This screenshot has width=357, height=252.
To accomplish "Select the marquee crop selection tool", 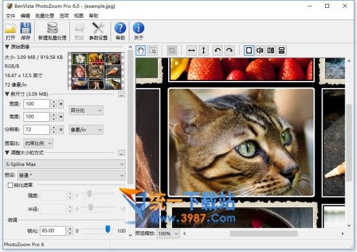I will pyautogui.click(x=153, y=51).
